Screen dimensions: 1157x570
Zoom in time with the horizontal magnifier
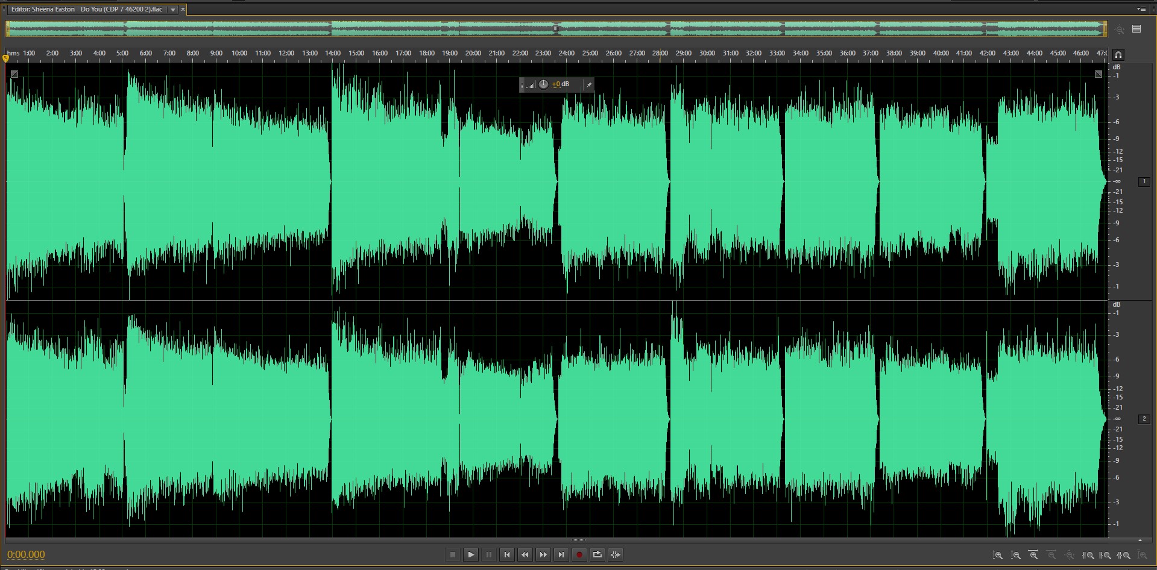click(x=1033, y=555)
